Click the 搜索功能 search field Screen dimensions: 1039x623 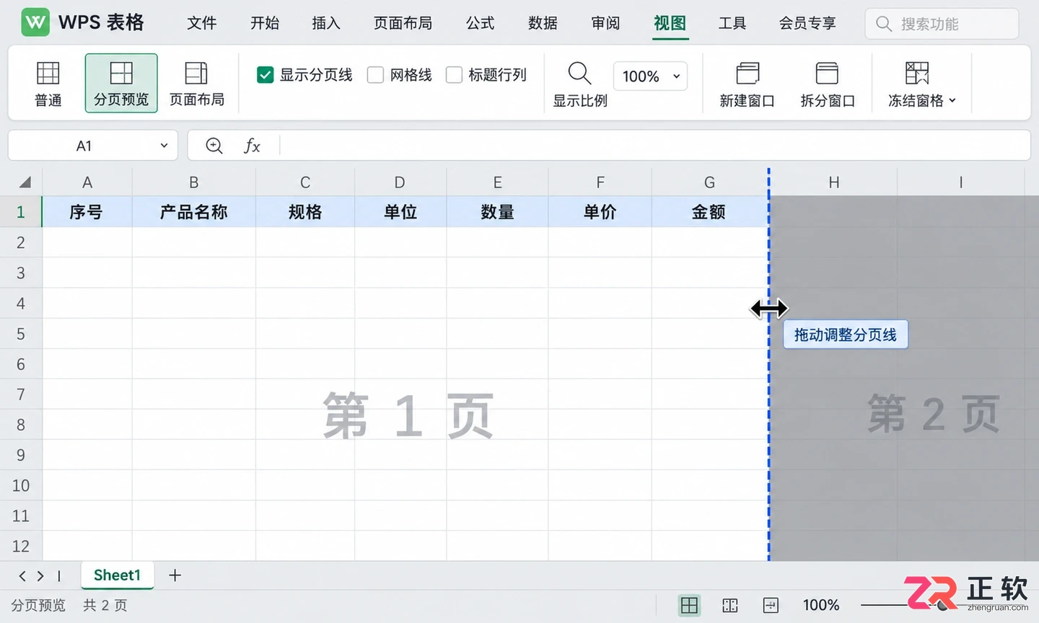click(942, 24)
